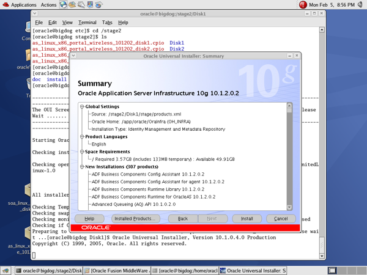Open terminal File menu
The width and height of the screenshot is (367, 275).
(39, 23)
